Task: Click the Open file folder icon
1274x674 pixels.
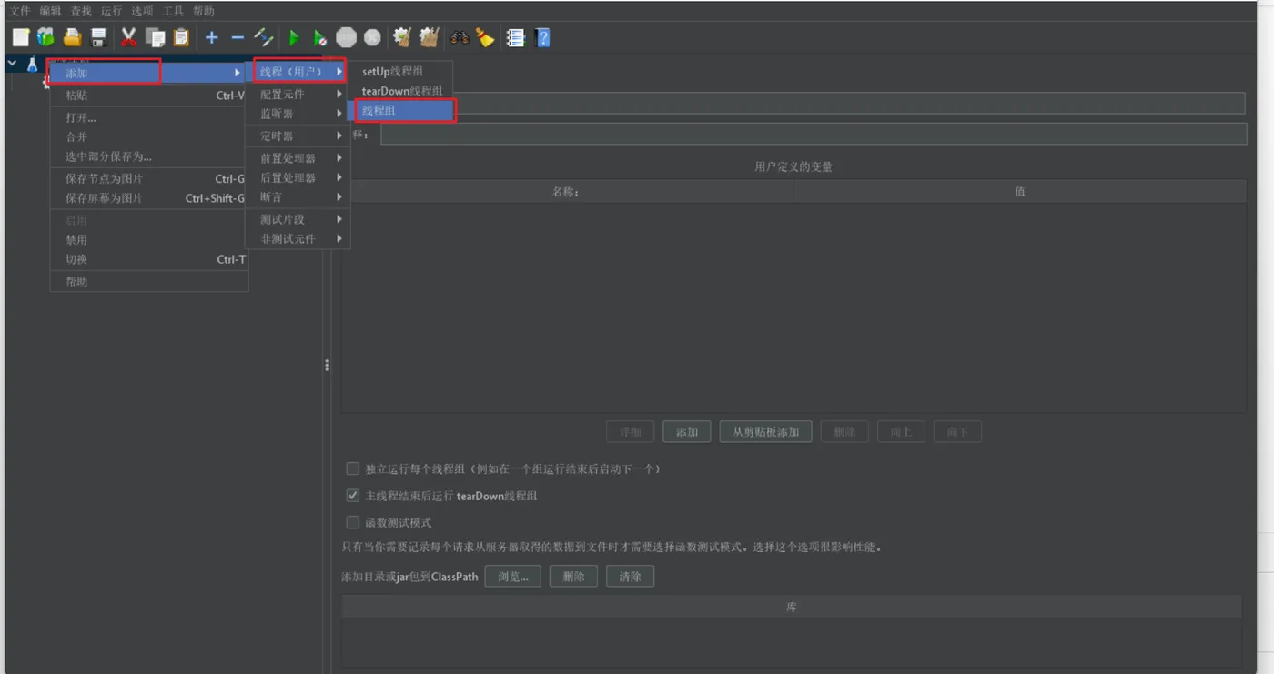Action: (72, 37)
